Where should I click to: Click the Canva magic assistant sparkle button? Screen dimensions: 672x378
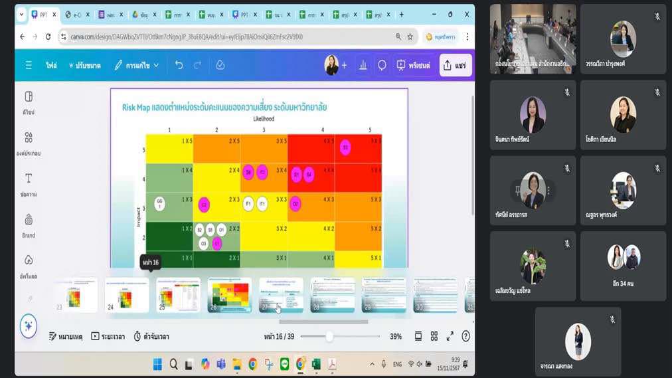(29, 326)
